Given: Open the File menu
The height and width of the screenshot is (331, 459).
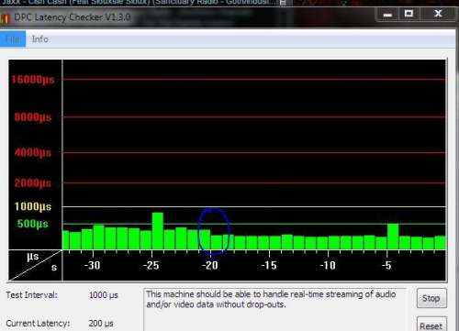Looking at the screenshot, I should [13, 39].
